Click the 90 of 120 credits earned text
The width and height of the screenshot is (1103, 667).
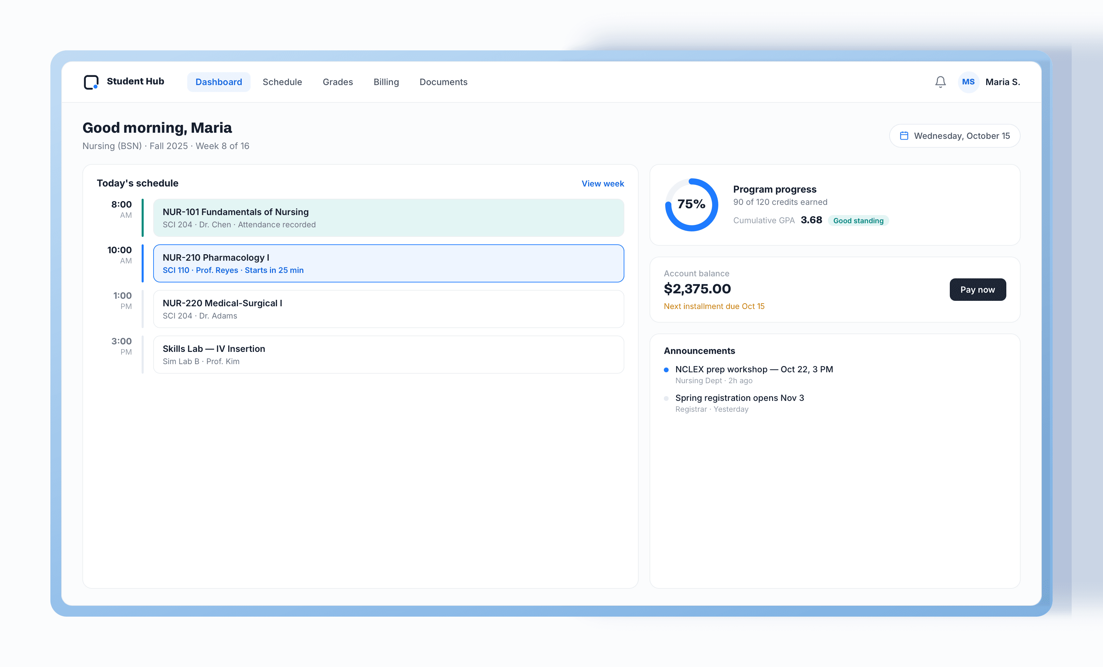point(780,202)
